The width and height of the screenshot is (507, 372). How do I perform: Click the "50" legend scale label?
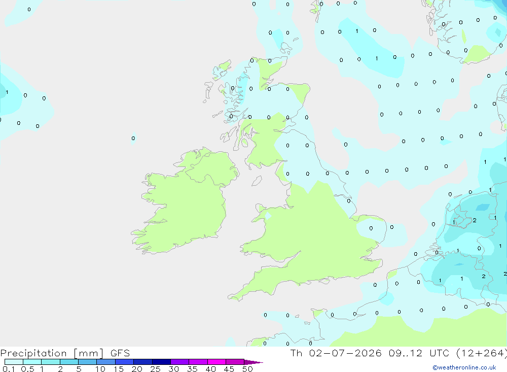click(247, 369)
